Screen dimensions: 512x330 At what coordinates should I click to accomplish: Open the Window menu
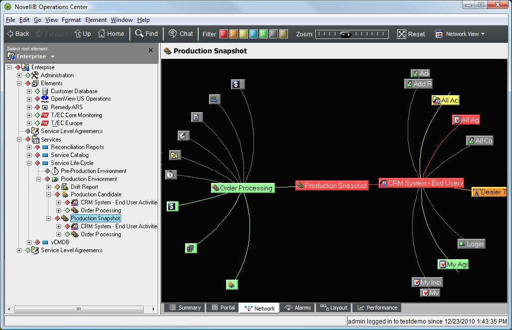click(x=121, y=20)
